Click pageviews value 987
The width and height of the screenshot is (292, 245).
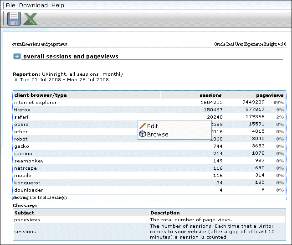pyautogui.click(x=260, y=160)
